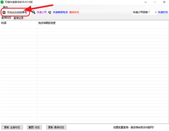This screenshot has width=169, height=131.
Task: Click the red 查询状态 text
Action: point(74,12)
